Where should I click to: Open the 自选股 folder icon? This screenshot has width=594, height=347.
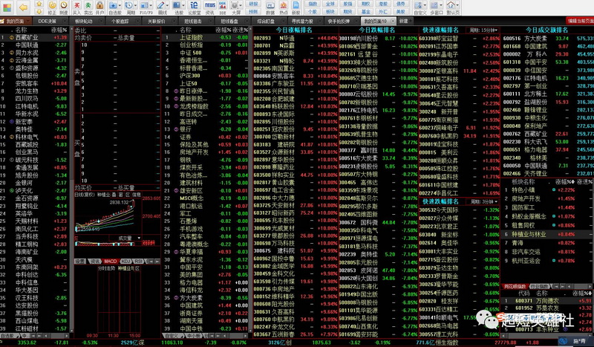[x=115, y=8]
